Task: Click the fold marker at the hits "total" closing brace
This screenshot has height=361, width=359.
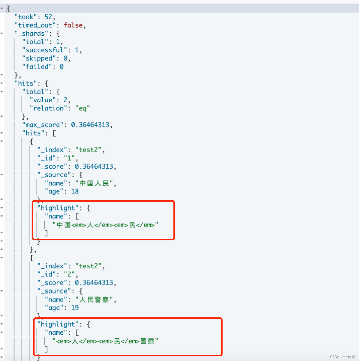Action: [2, 116]
